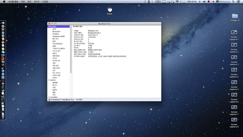This screenshot has width=243, height=137.
Task: Select ATA in the sidebar
Action: 54,29
